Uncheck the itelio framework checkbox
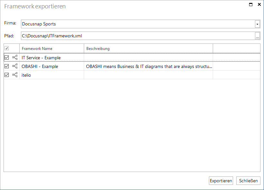 6,75
